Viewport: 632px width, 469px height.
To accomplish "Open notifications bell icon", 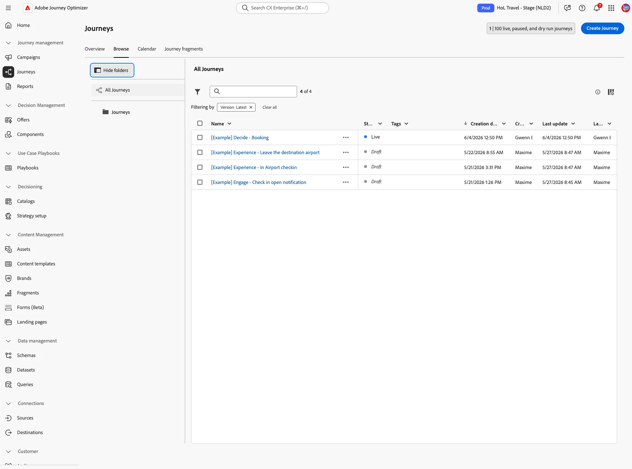I will [597, 8].
